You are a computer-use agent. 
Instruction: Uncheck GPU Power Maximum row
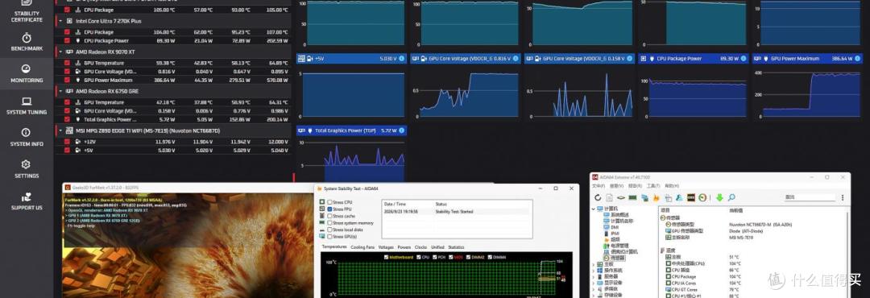(x=67, y=80)
